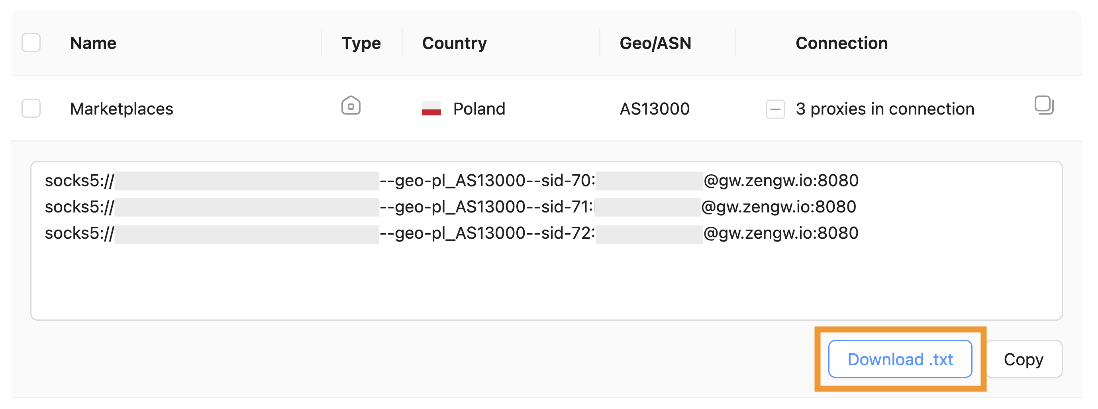
Task: Collapse the proxies list with minus icon
Action: tap(775, 109)
